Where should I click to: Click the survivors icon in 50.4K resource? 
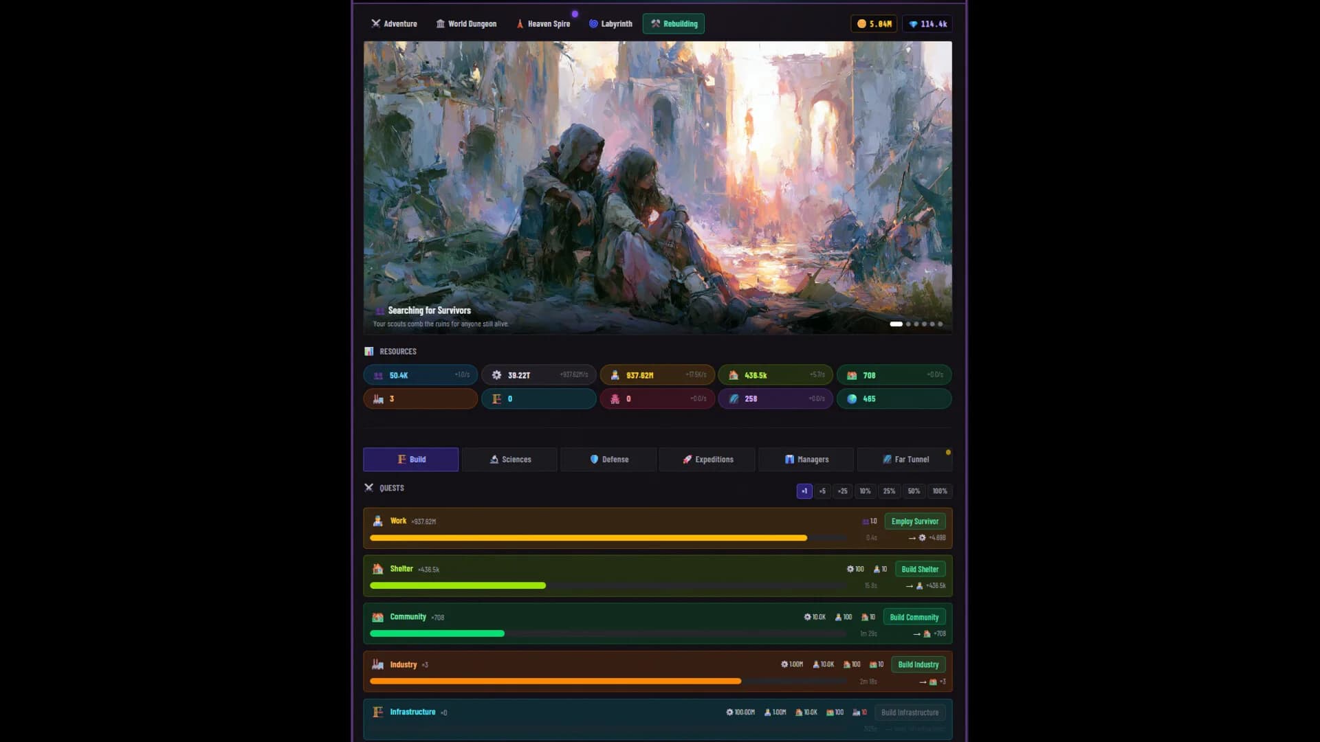click(x=378, y=375)
